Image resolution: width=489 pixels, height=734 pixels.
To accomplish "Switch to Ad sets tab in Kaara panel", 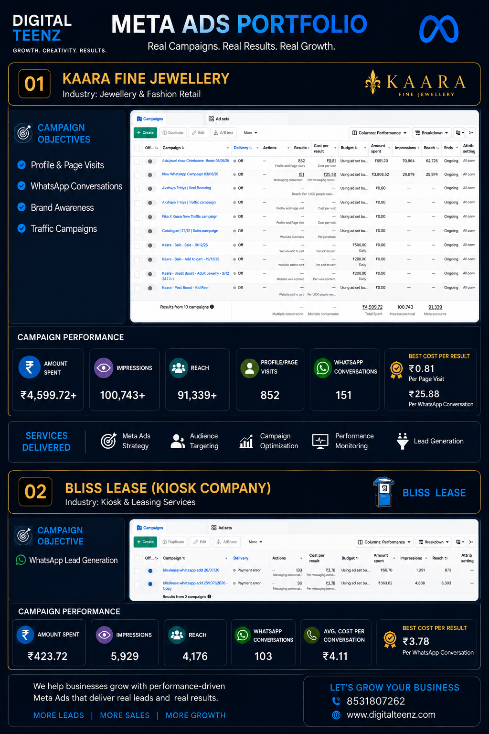I will tap(219, 119).
